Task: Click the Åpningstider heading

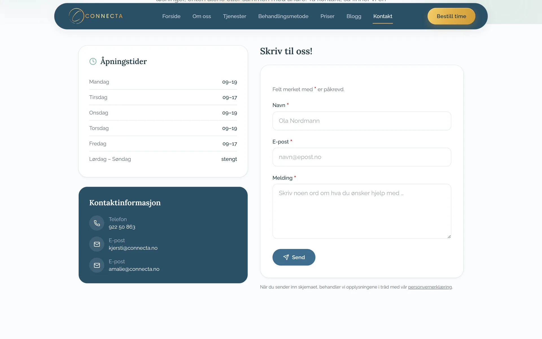Action: (x=124, y=61)
